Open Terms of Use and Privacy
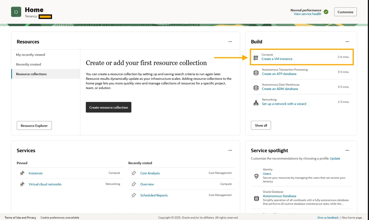 (x=20, y=218)
